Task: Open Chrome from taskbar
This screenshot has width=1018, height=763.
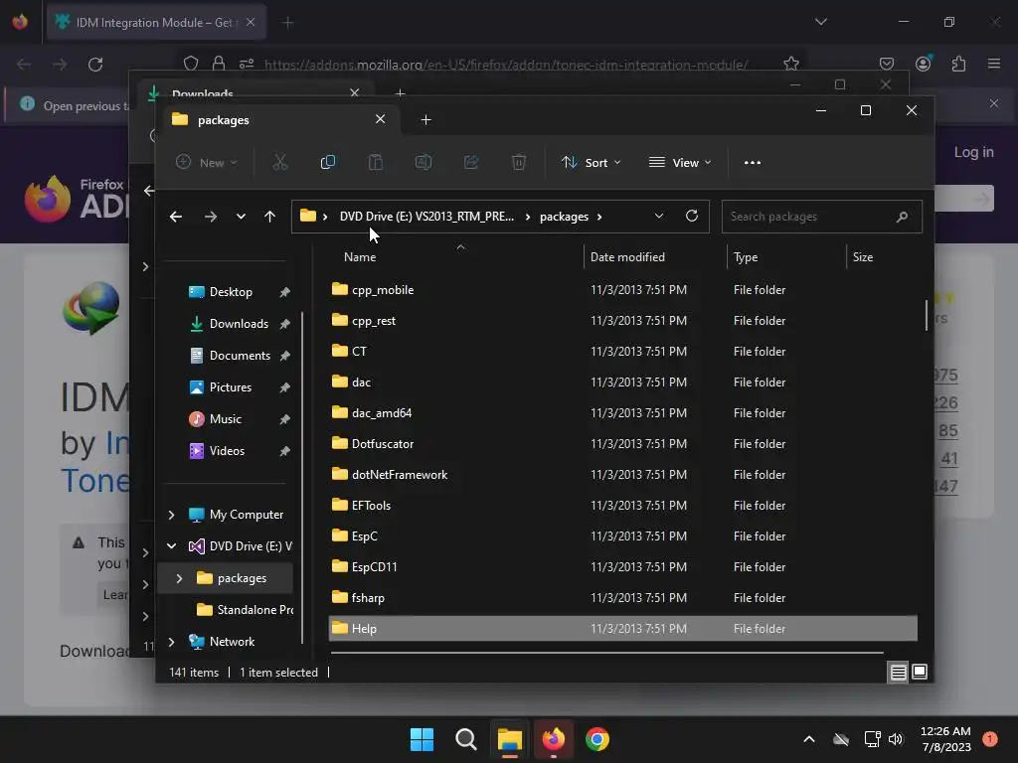Action: (x=596, y=739)
